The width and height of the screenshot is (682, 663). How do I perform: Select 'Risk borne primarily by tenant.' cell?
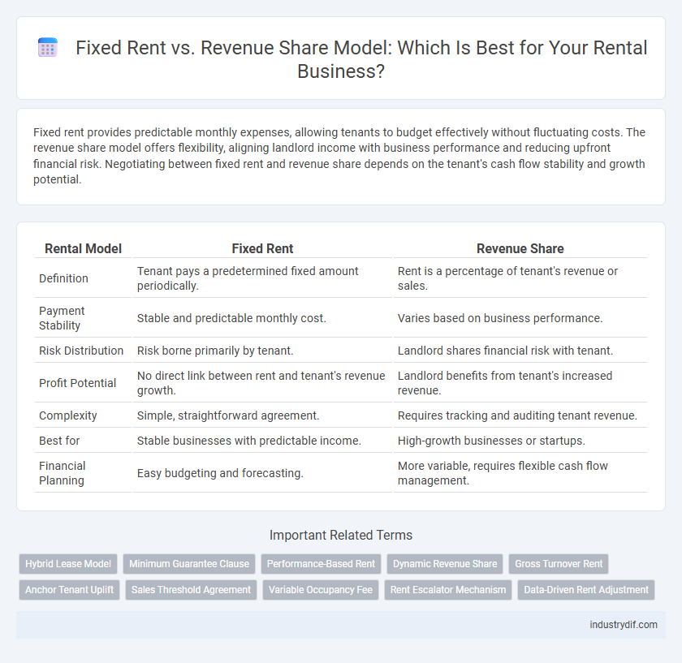263,351
